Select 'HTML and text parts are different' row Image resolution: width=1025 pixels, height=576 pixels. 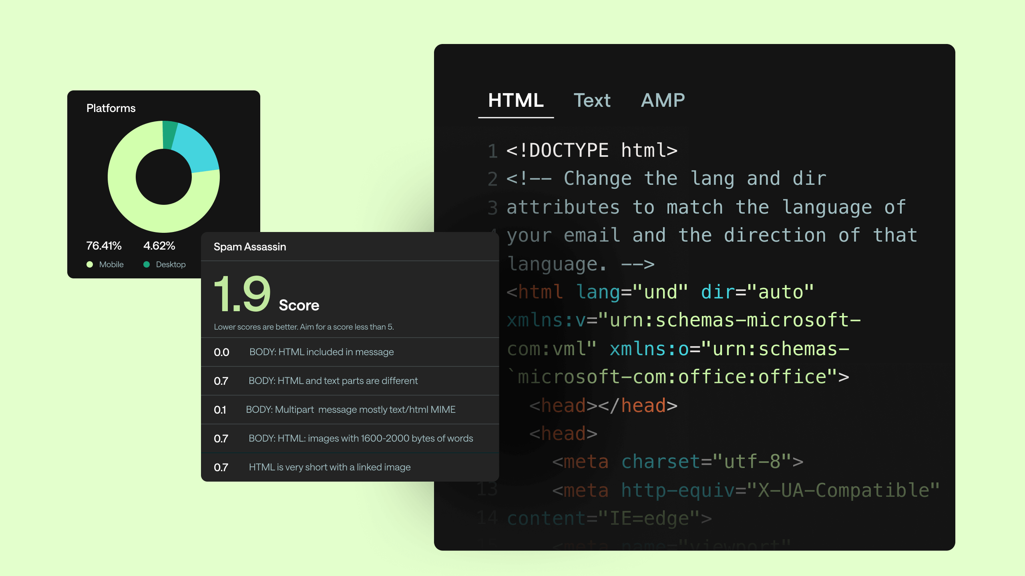coord(350,381)
